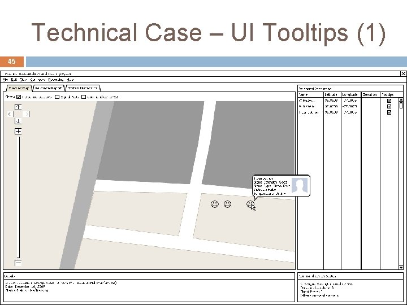Click the Command Center Status panel header

(350, 276)
